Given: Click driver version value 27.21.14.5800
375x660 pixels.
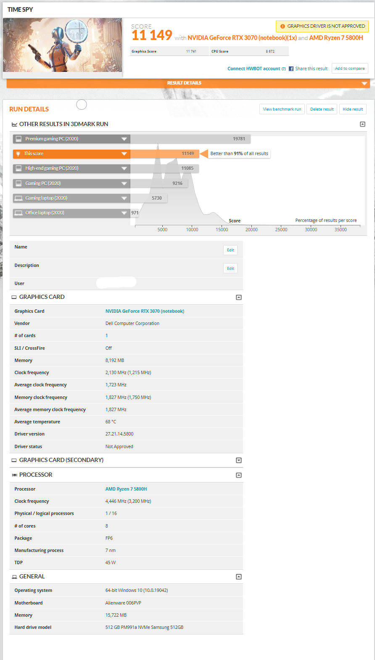Looking at the screenshot, I should tap(119, 434).
